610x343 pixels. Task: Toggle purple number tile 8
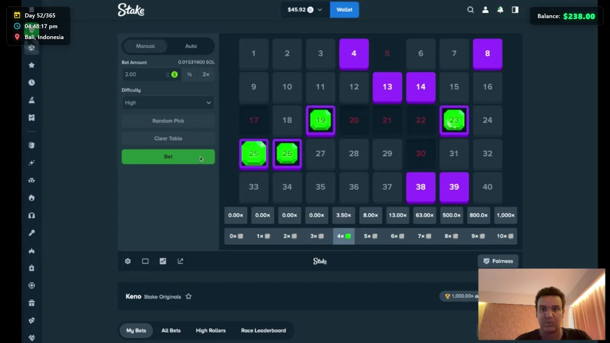coord(488,54)
